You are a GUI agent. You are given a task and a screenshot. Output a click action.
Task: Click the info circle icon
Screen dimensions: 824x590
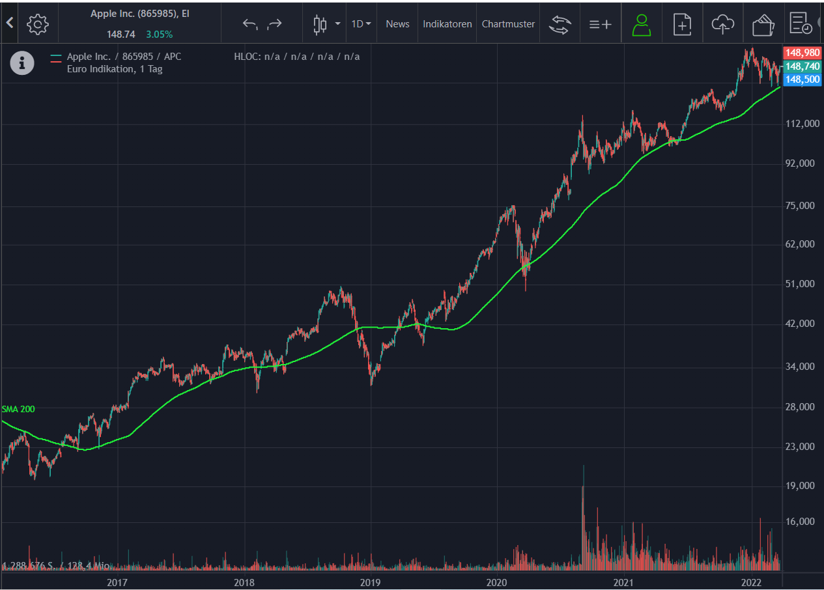(x=22, y=63)
